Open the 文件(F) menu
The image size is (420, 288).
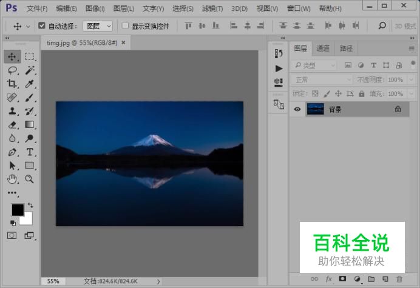pos(37,8)
